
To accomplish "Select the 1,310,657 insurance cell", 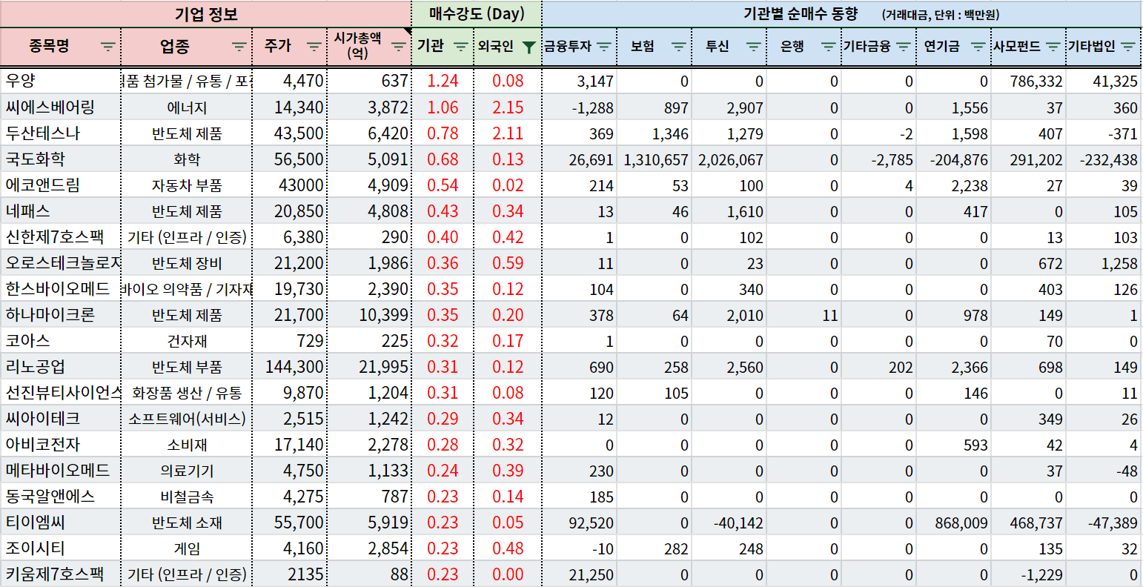I will tap(655, 159).
